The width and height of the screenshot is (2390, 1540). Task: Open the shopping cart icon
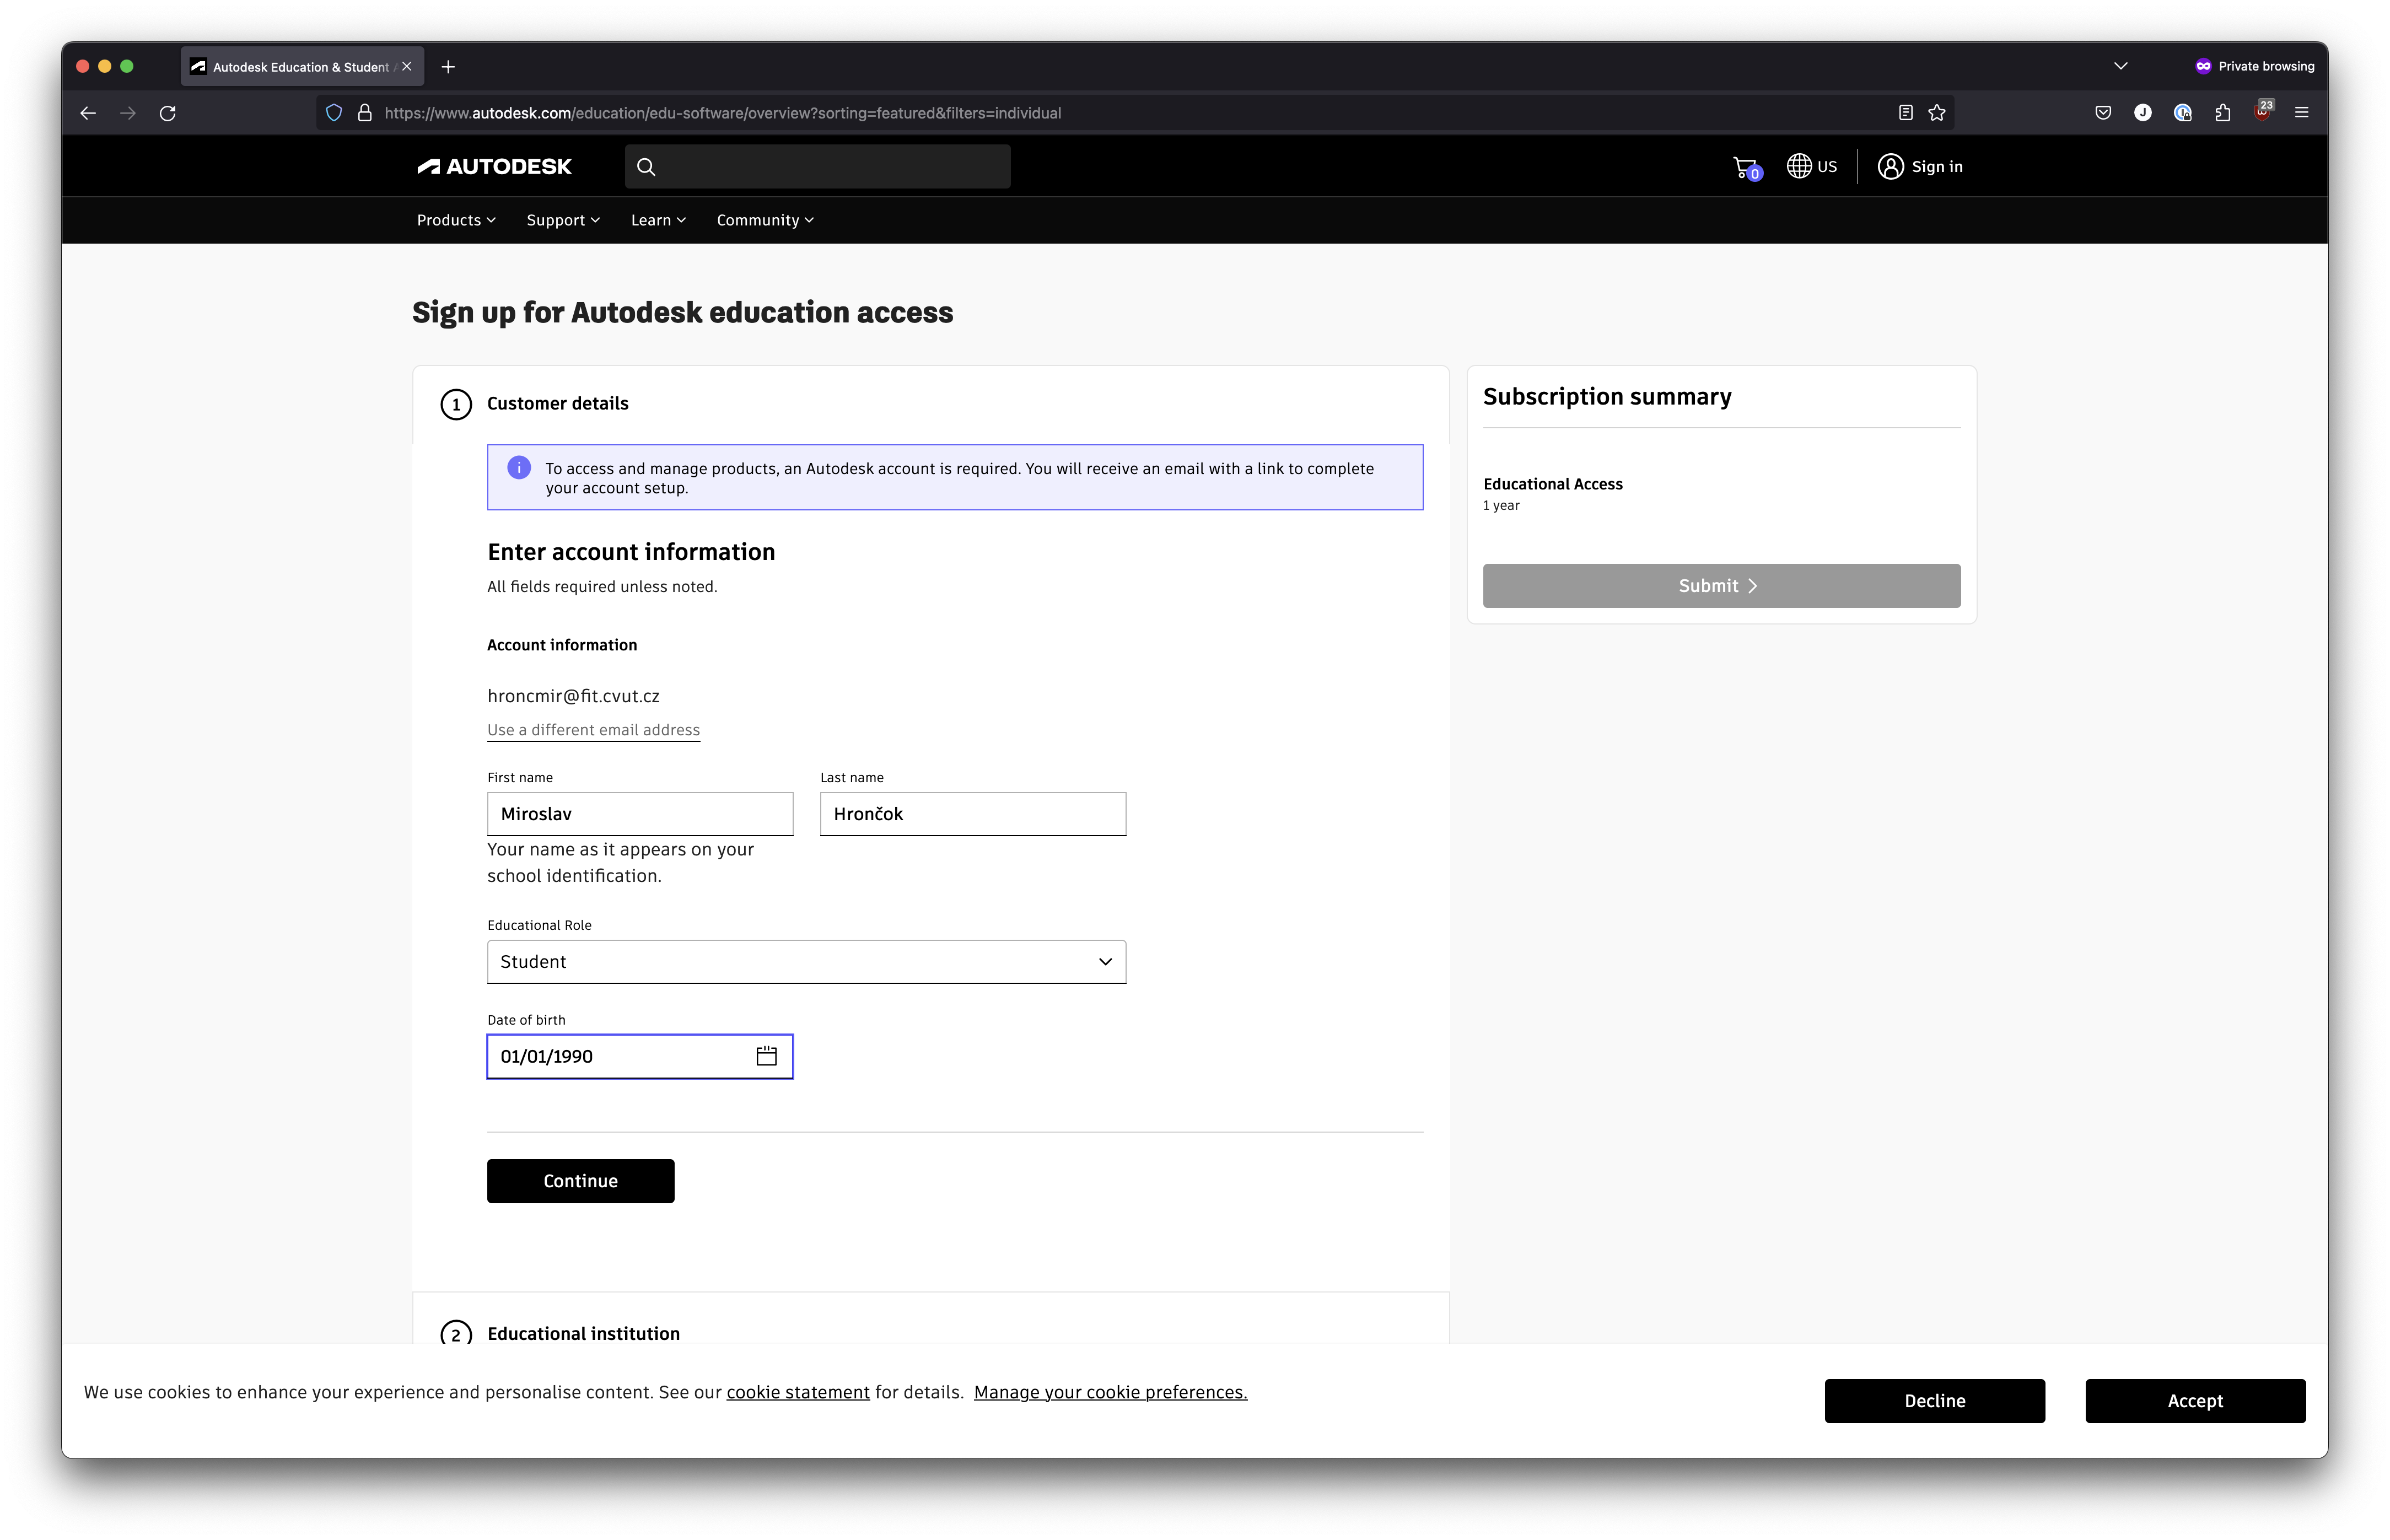[x=1746, y=168]
